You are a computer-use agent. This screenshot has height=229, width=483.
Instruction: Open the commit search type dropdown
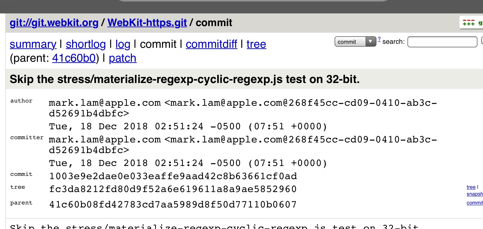351,42
